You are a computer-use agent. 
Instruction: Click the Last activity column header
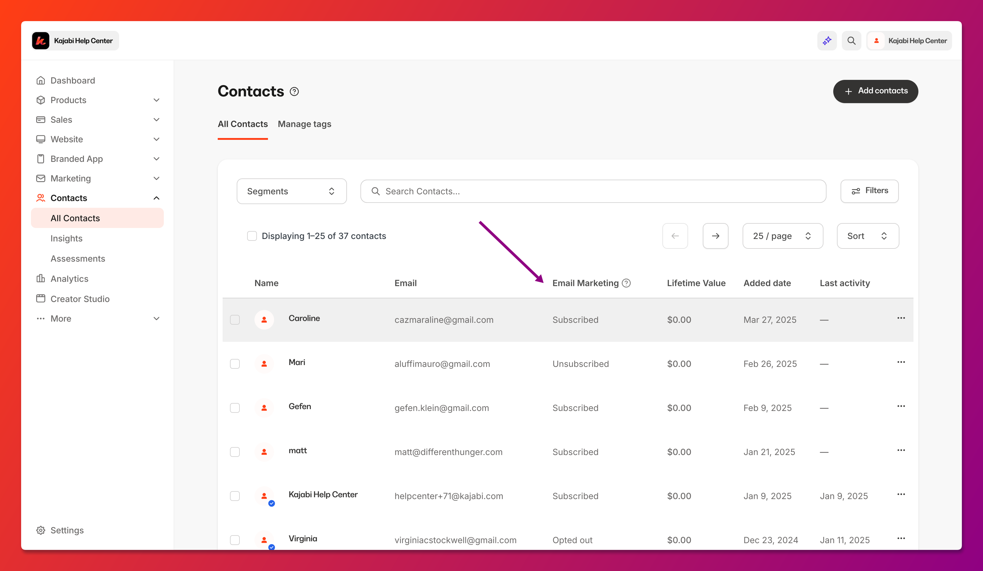click(845, 283)
